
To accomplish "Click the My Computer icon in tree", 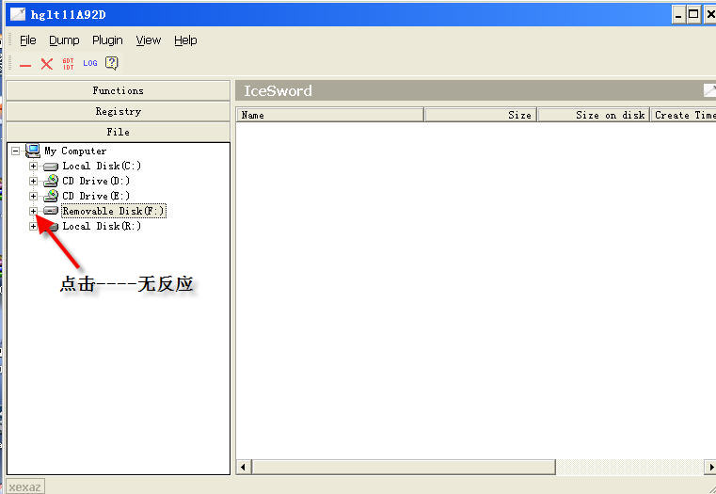I will 32,151.
